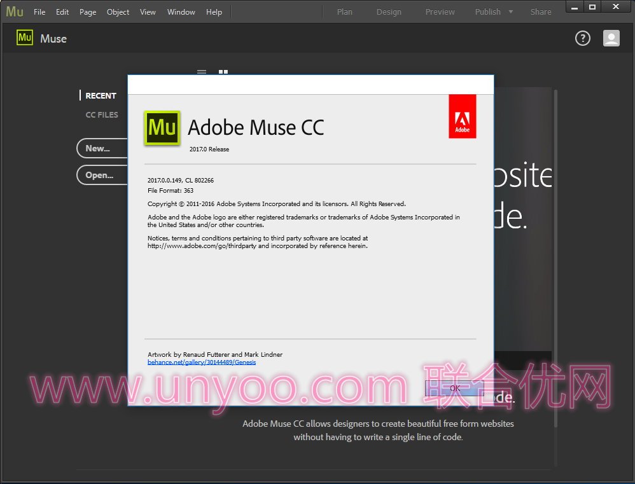Open the behance.net gallery Genesis link
The width and height of the screenshot is (635, 484).
(202, 362)
